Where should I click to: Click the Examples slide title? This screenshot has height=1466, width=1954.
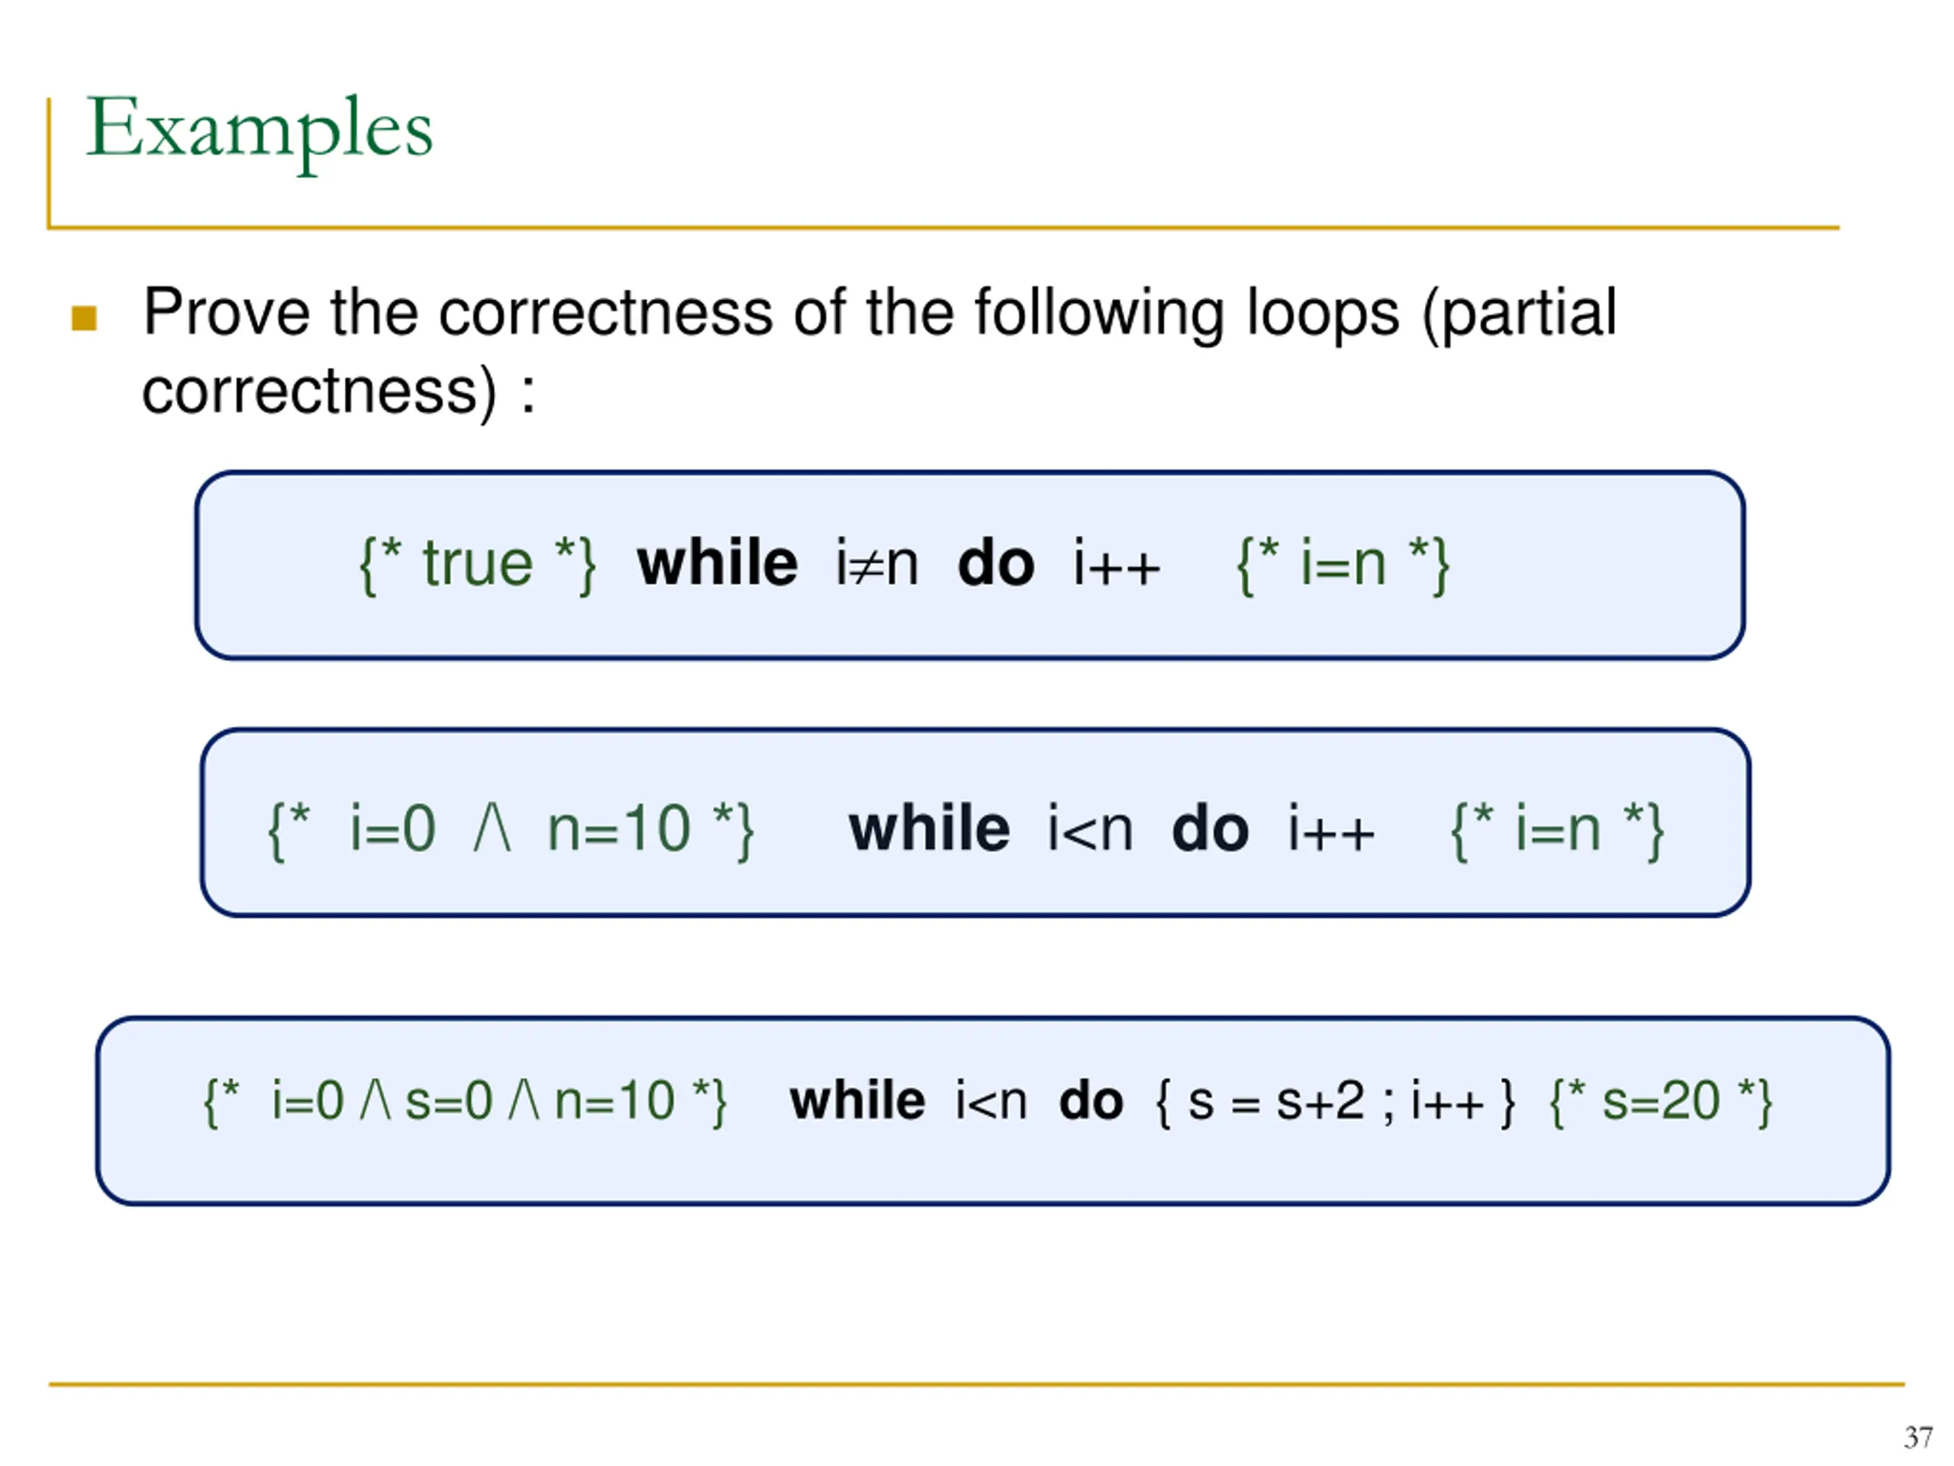pos(259,131)
